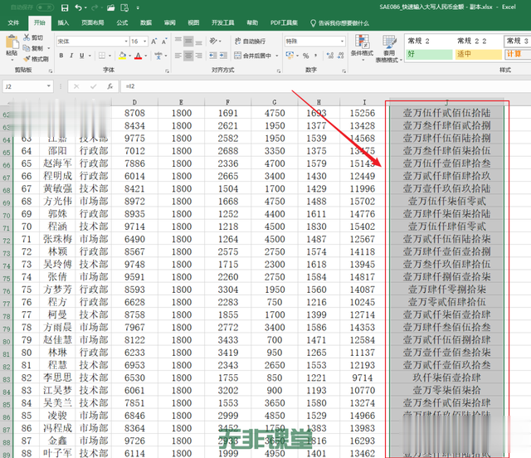Open the File tab
This screenshot has width=531, height=458.
[13, 22]
